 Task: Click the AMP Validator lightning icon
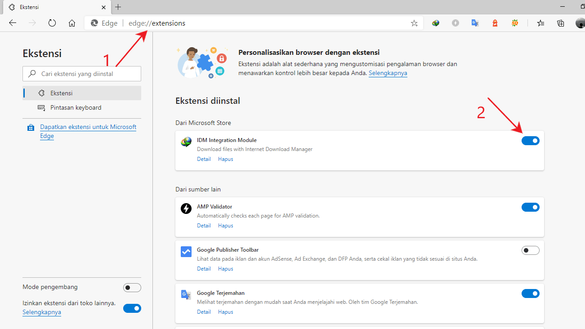click(x=186, y=209)
